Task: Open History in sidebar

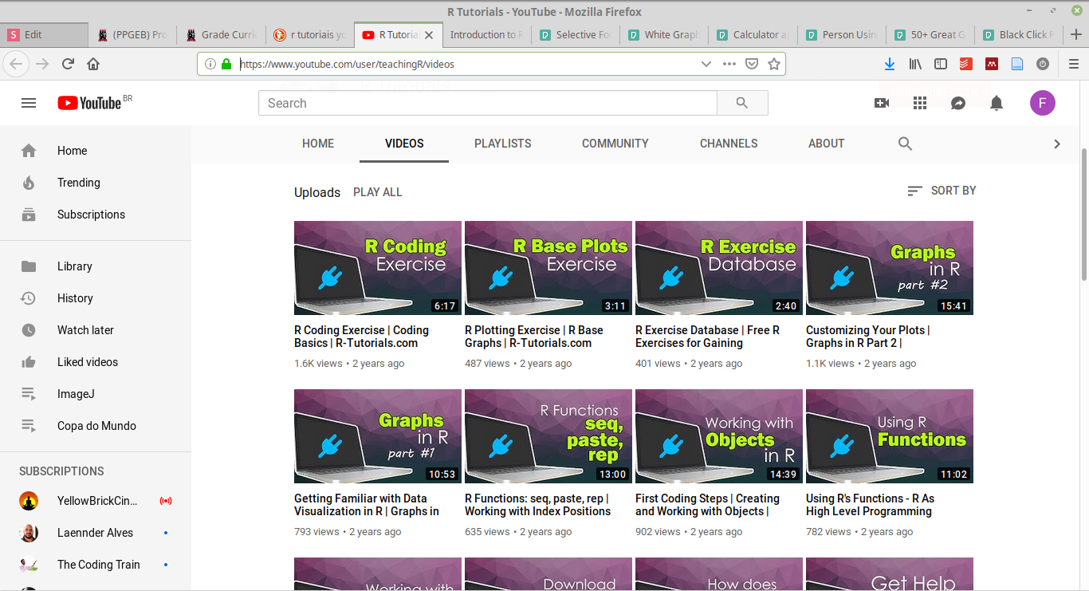Action: [x=96, y=298]
